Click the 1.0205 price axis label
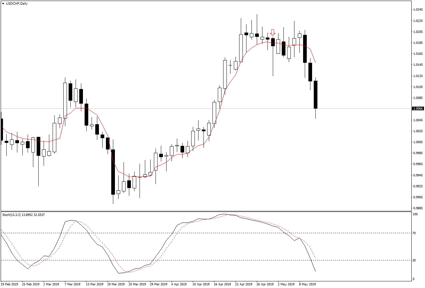Screen dimensions: 425x288 (x=418, y=32)
